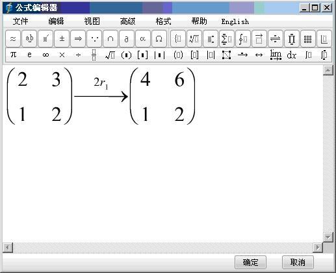Open the 格式 menu
This screenshot has width=336, height=273.
(x=163, y=21)
